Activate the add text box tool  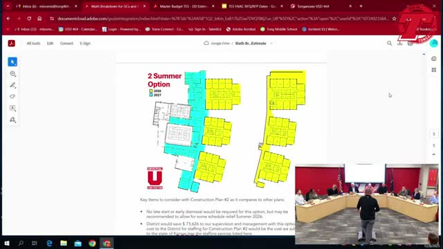(x=12, y=108)
